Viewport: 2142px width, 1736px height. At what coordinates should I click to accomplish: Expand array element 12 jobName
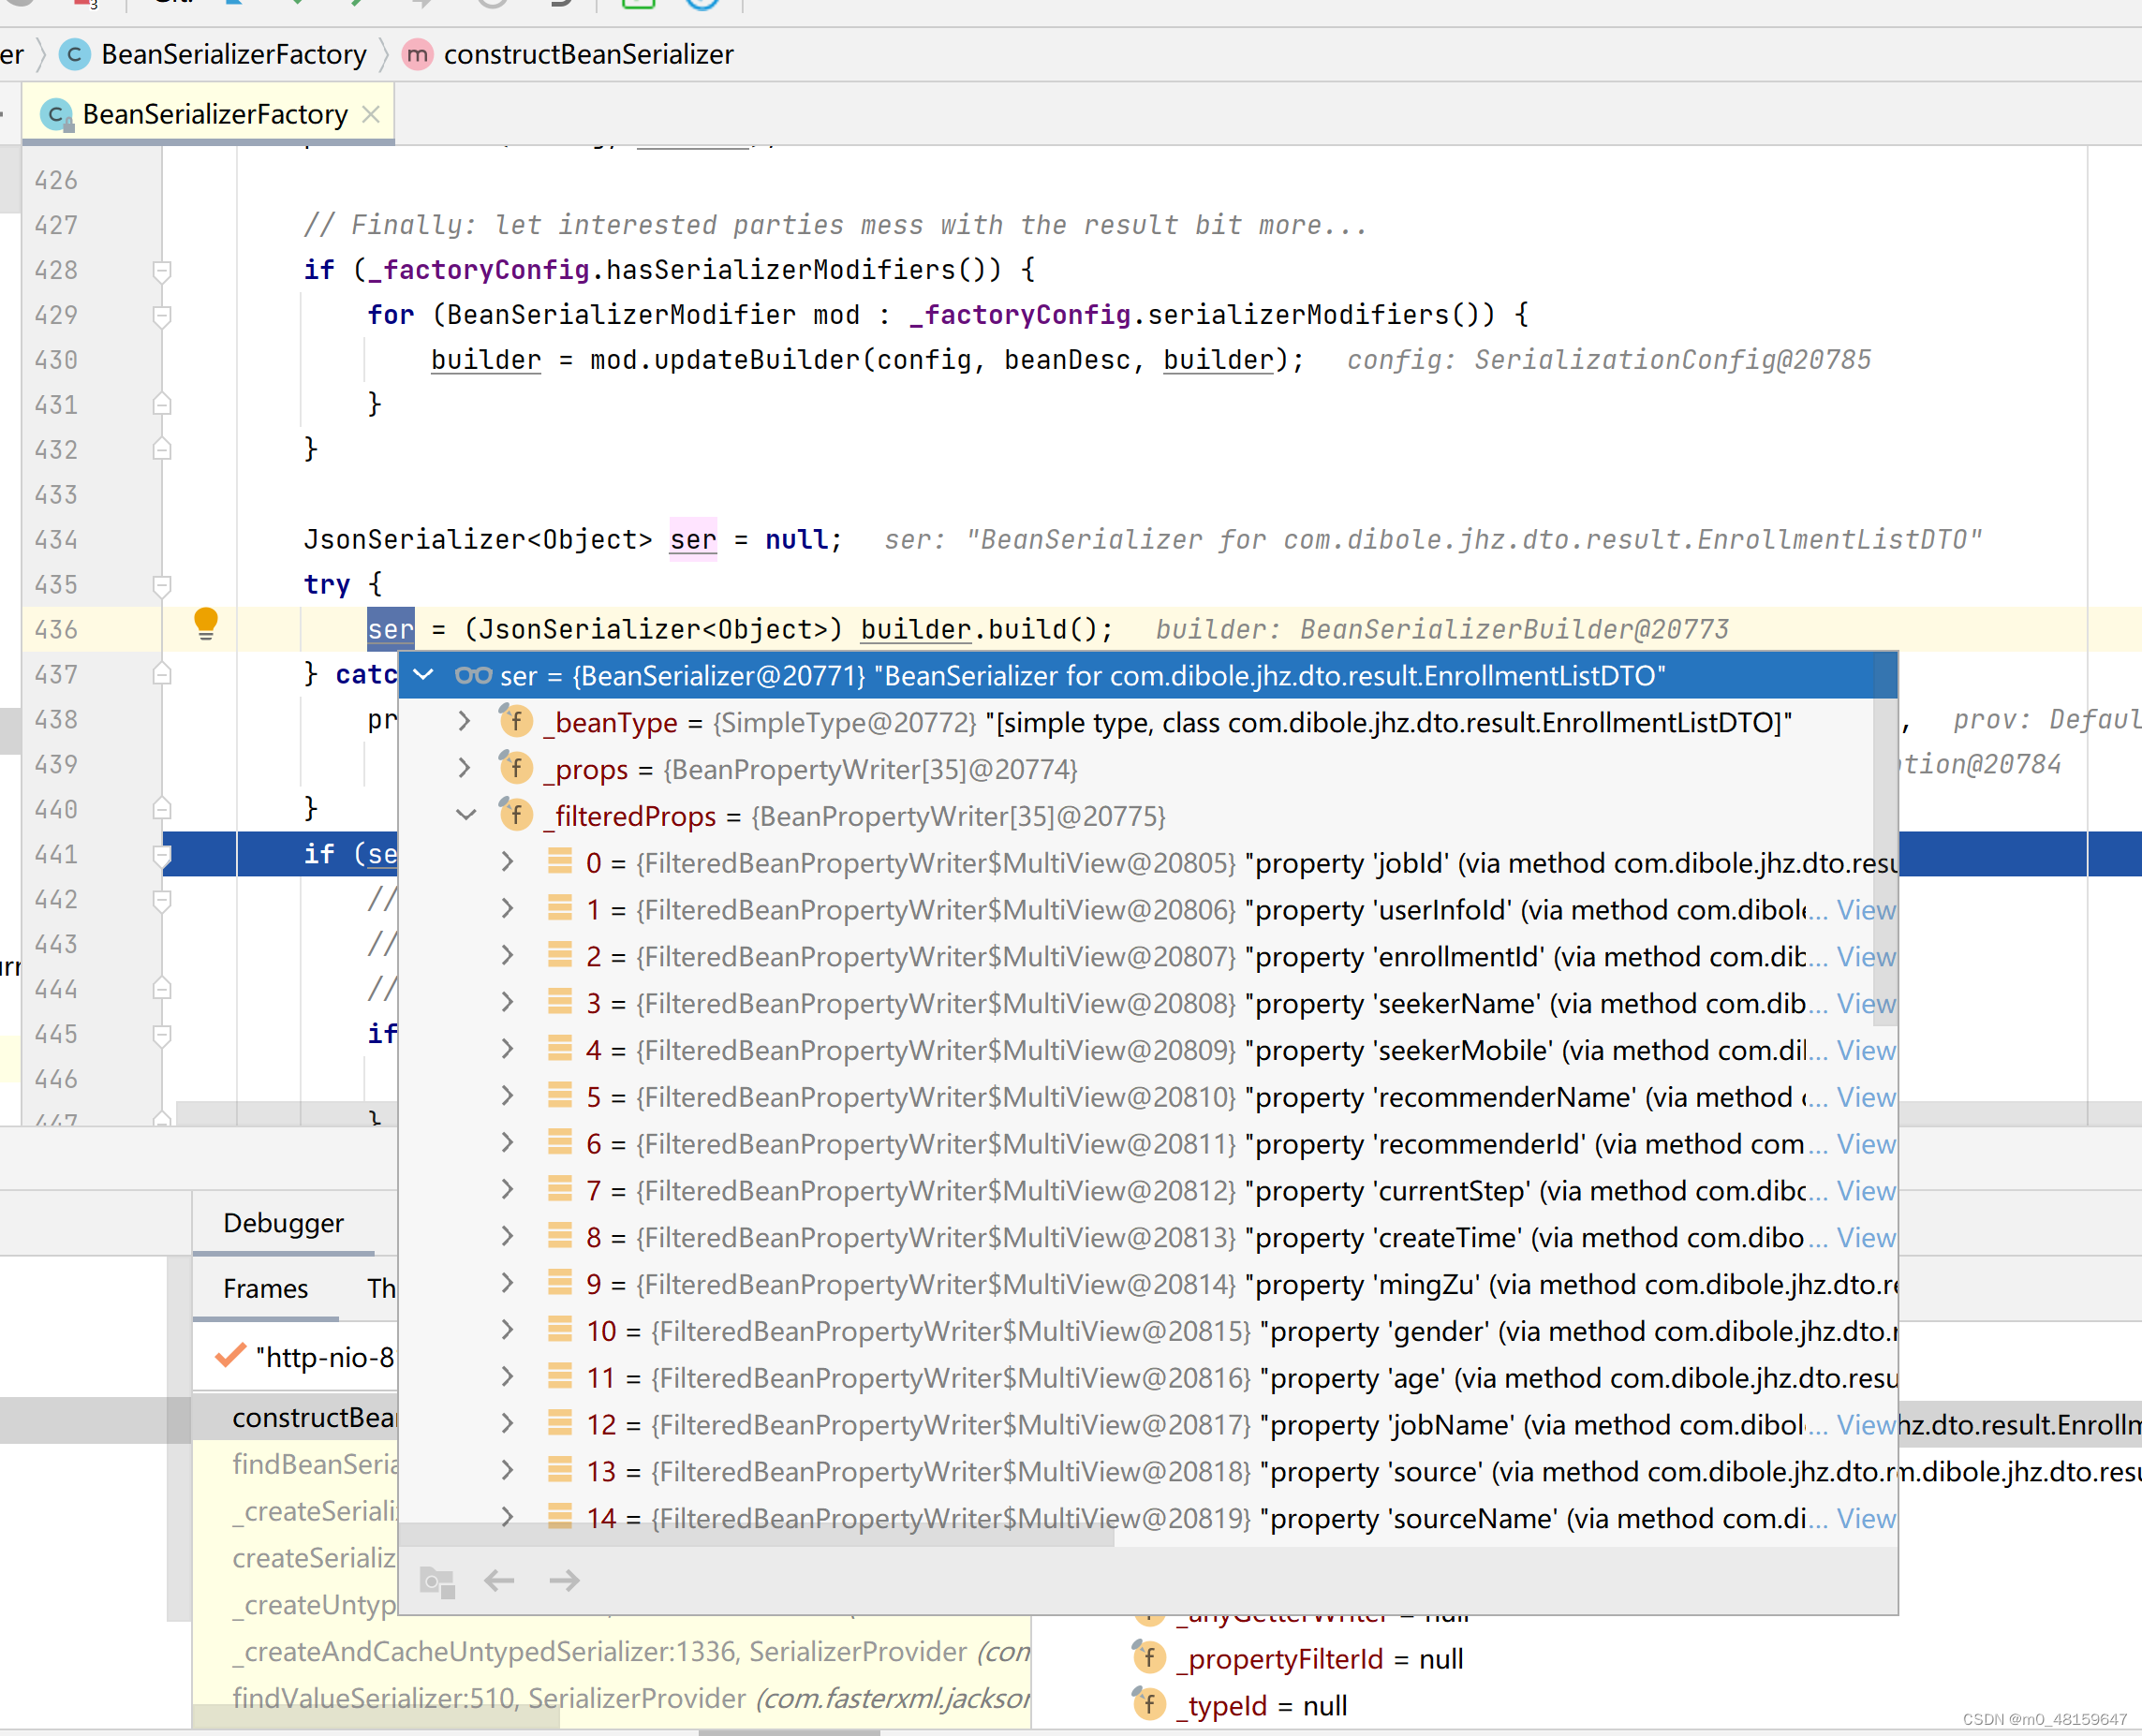(507, 1424)
